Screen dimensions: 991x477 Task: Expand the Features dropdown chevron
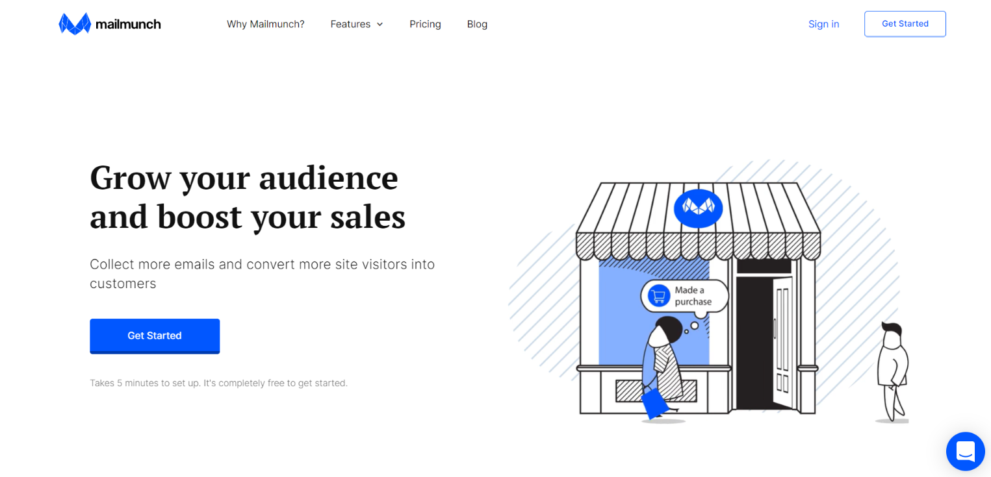point(380,25)
